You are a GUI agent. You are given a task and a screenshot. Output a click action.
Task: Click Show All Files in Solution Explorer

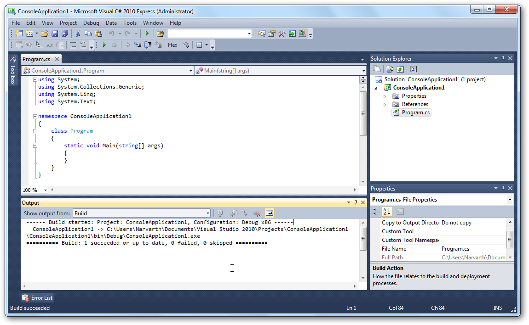pos(390,69)
